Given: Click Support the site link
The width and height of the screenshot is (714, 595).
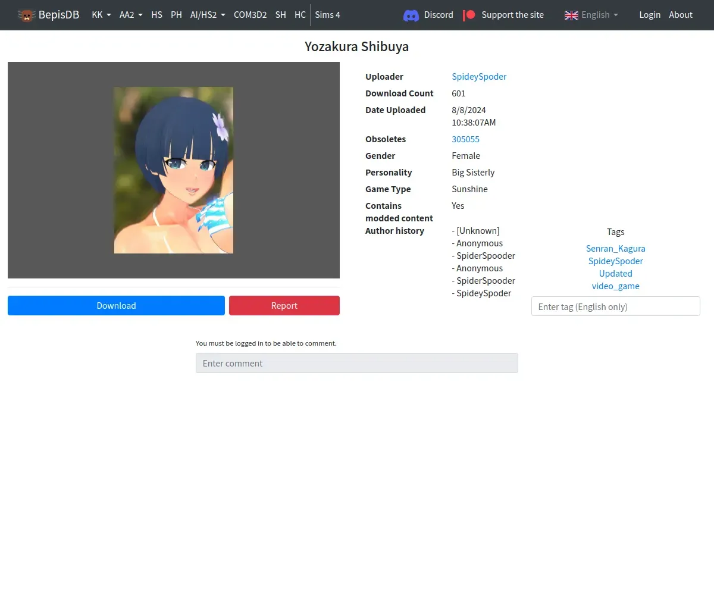Looking at the screenshot, I should (512, 15).
